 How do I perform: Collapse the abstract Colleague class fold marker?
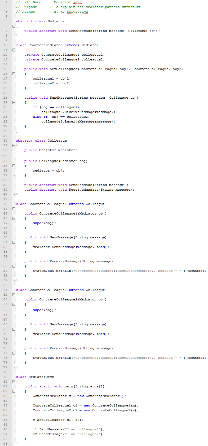pyautogui.click(x=14, y=145)
